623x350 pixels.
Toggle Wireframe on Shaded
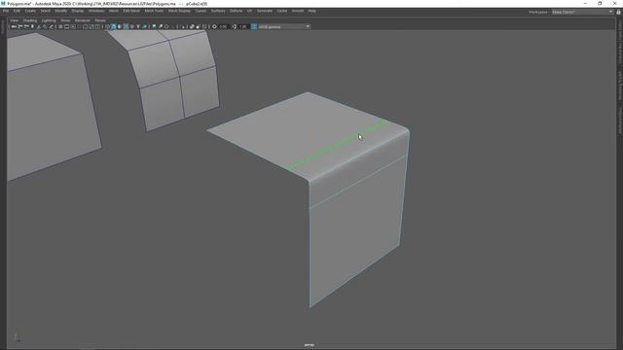pos(126,26)
